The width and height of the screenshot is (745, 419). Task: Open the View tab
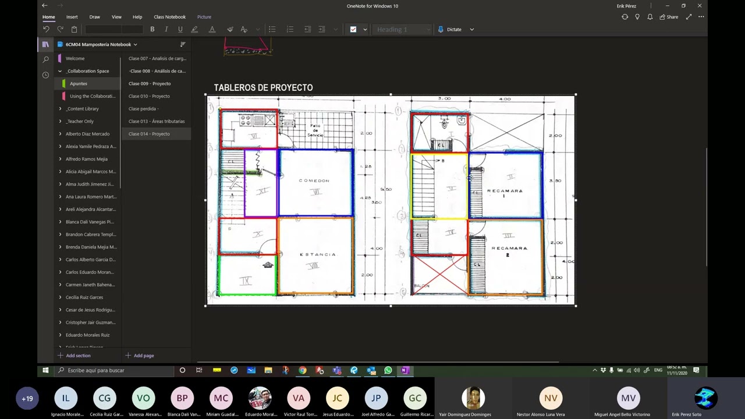click(116, 17)
